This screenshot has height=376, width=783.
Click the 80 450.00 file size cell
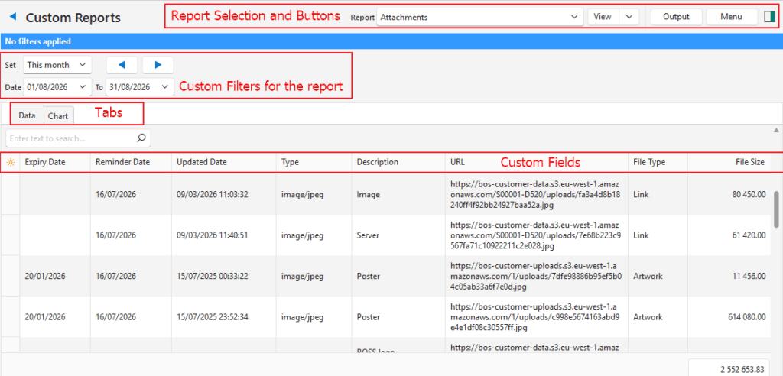point(729,195)
